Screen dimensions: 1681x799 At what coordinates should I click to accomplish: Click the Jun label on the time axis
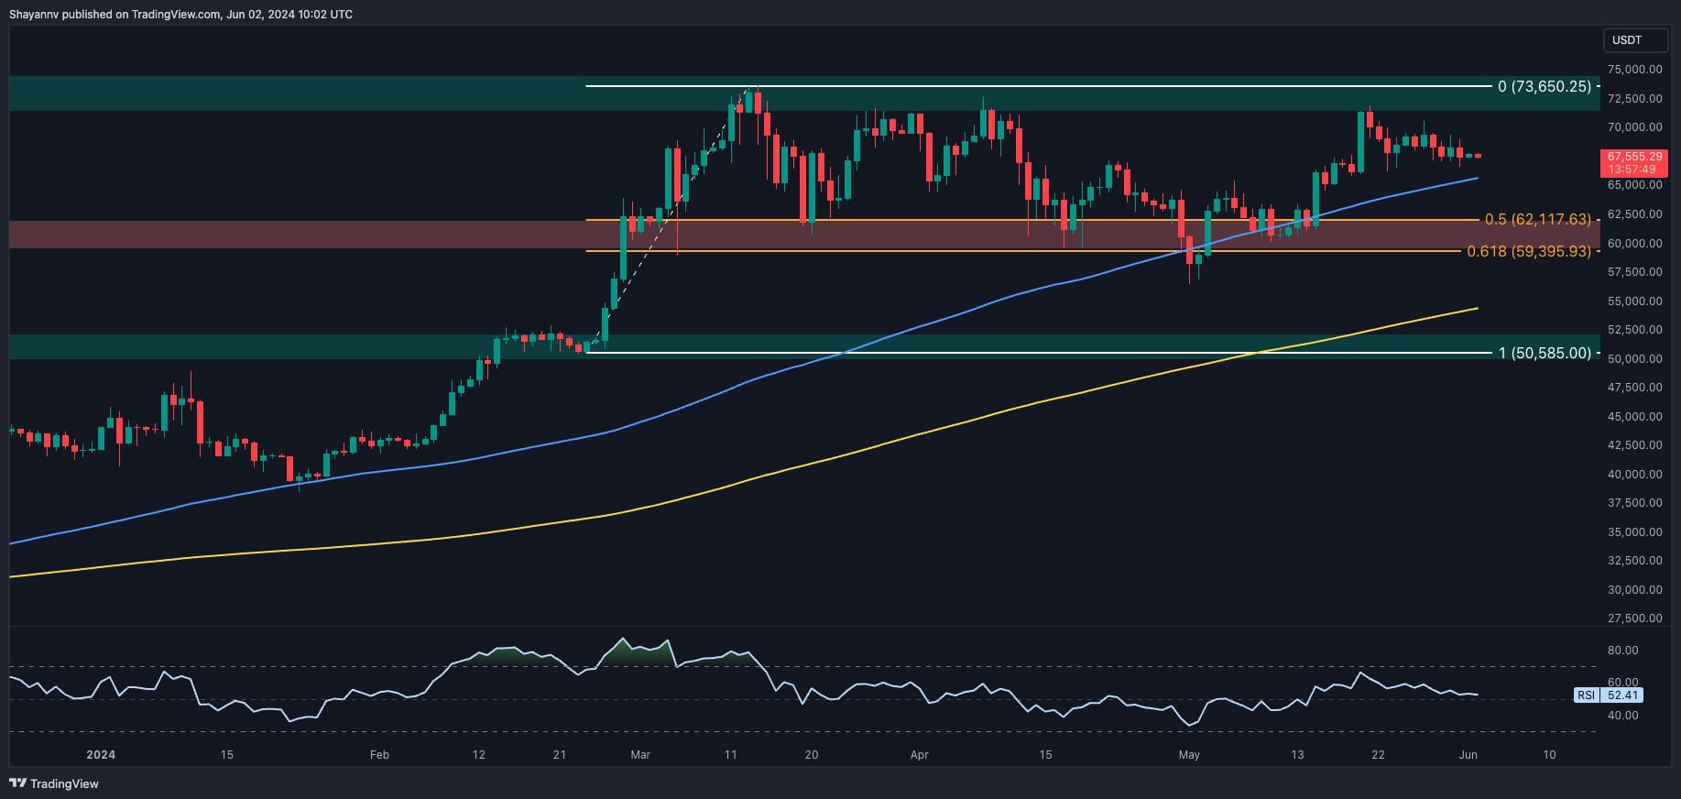click(x=1468, y=755)
